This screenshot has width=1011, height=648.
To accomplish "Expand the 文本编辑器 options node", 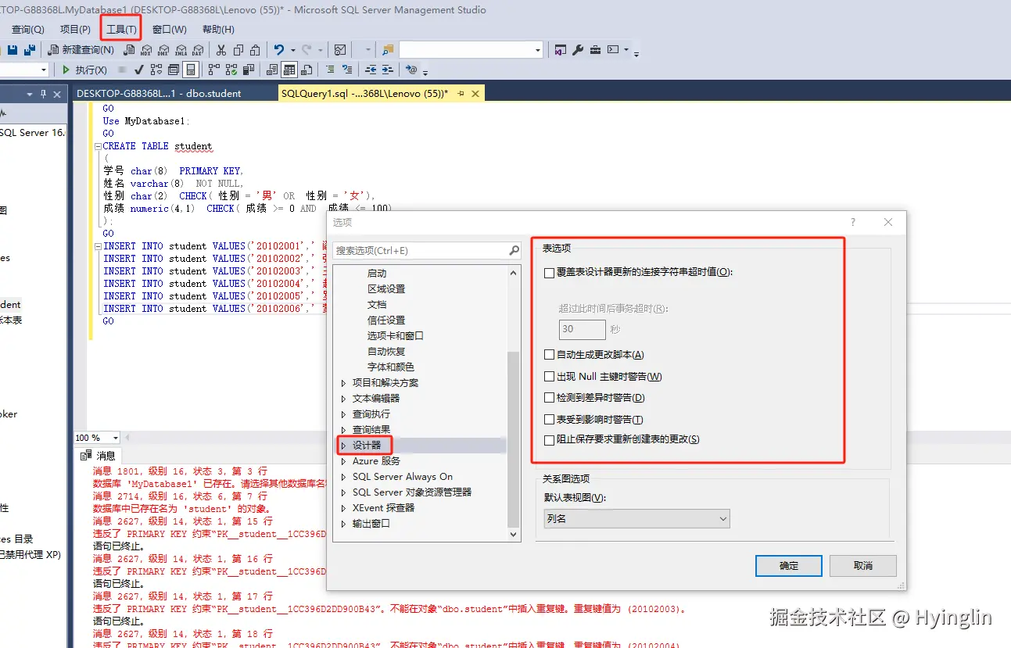I will (x=343, y=399).
